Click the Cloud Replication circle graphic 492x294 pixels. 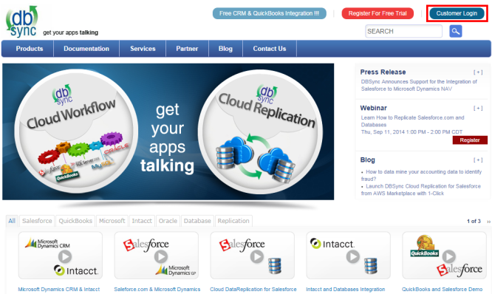click(x=260, y=131)
